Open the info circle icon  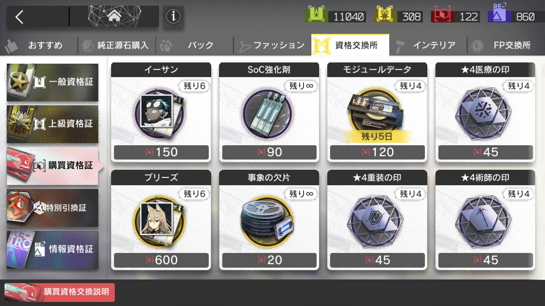tap(173, 17)
